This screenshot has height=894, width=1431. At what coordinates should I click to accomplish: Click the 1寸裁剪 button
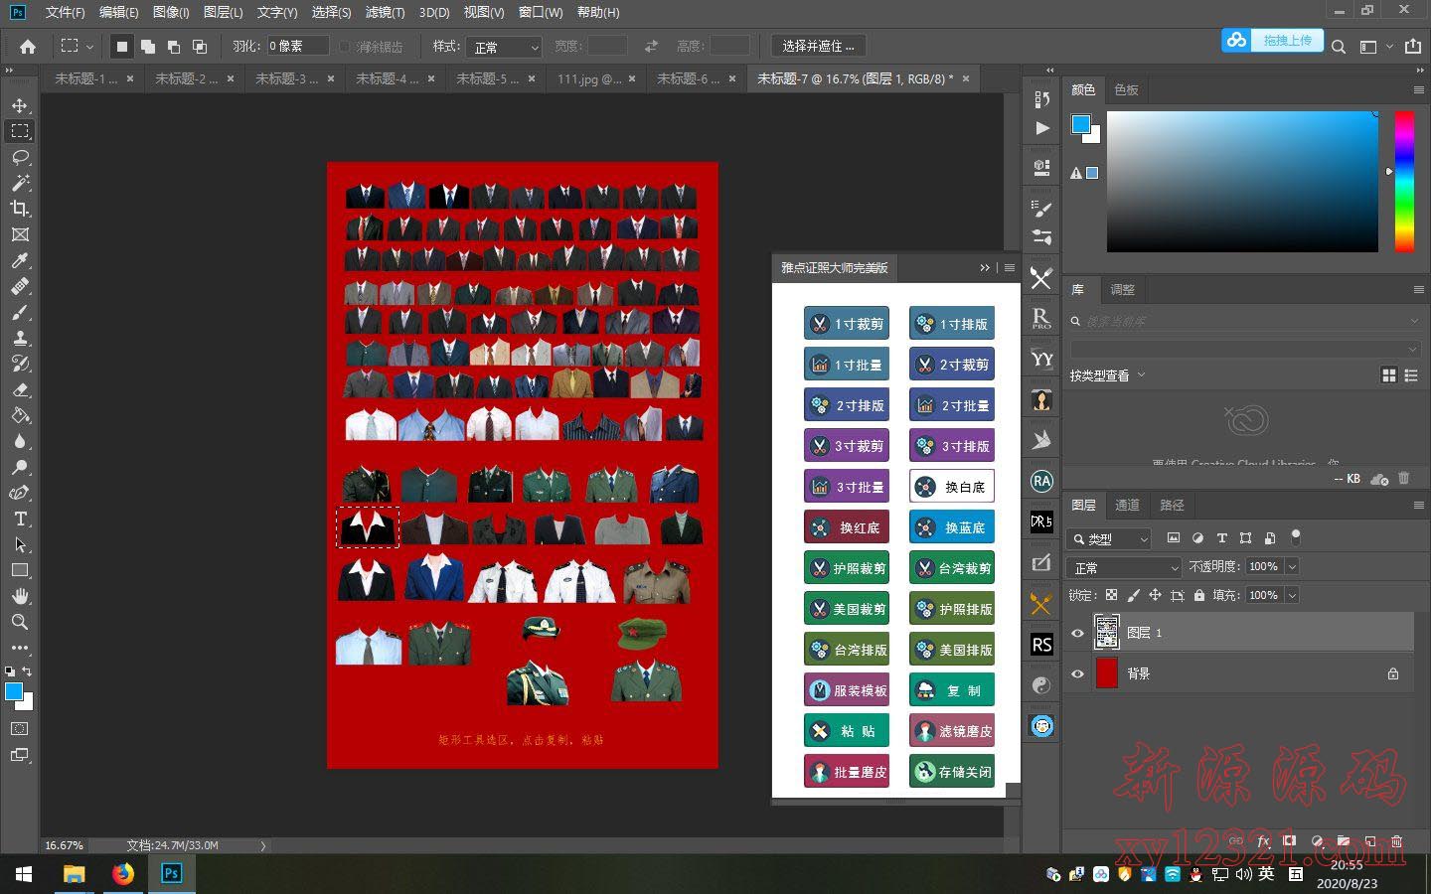847,324
